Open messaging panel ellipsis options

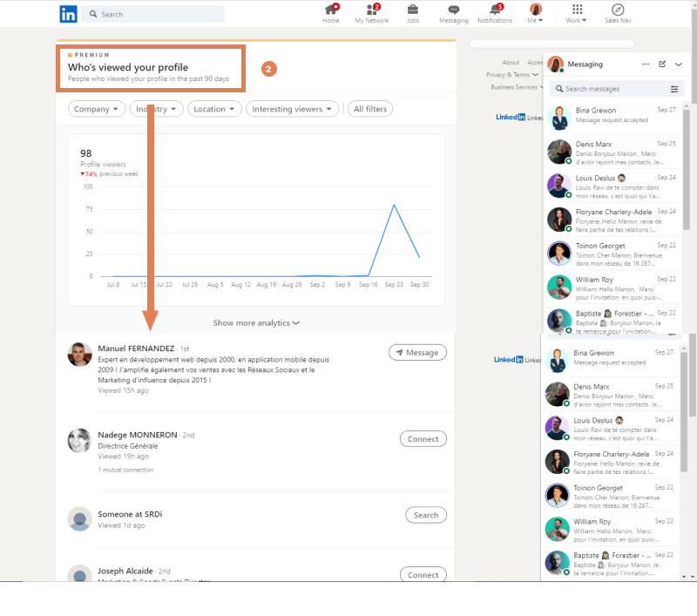646,64
